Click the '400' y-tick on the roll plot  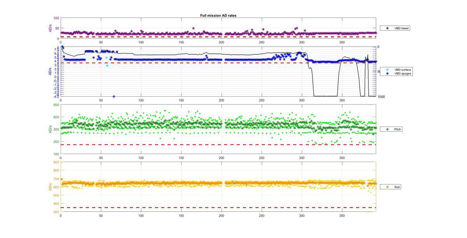tap(56, 204)
